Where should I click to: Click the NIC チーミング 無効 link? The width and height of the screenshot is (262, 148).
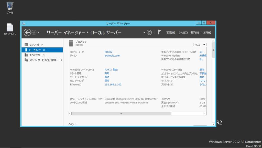[107, 81]
